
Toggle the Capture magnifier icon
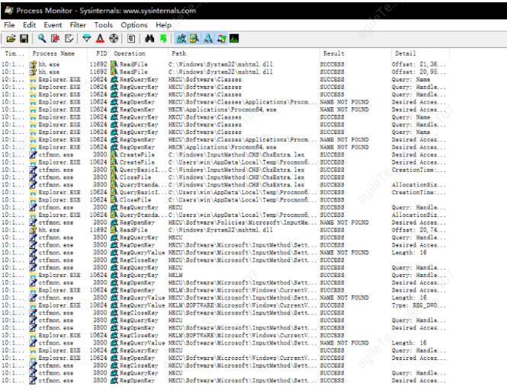[x=41, y=38]
